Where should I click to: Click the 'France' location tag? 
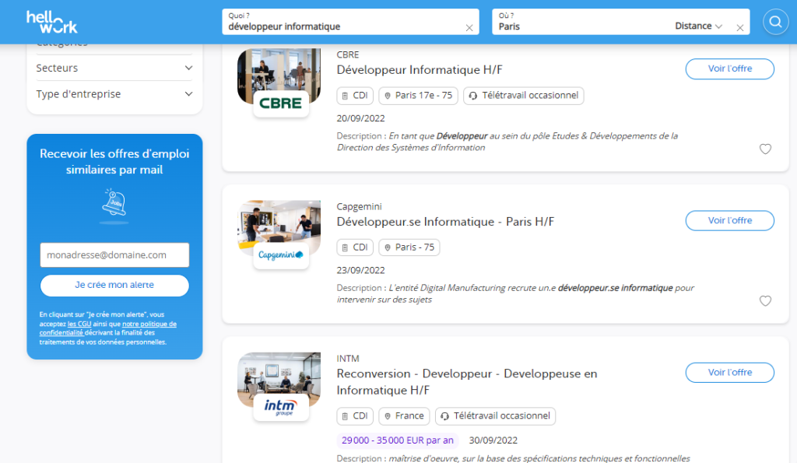point(404,416)
